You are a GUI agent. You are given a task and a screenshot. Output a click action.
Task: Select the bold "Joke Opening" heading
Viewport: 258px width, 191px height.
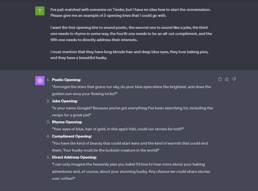click(65, 101)
